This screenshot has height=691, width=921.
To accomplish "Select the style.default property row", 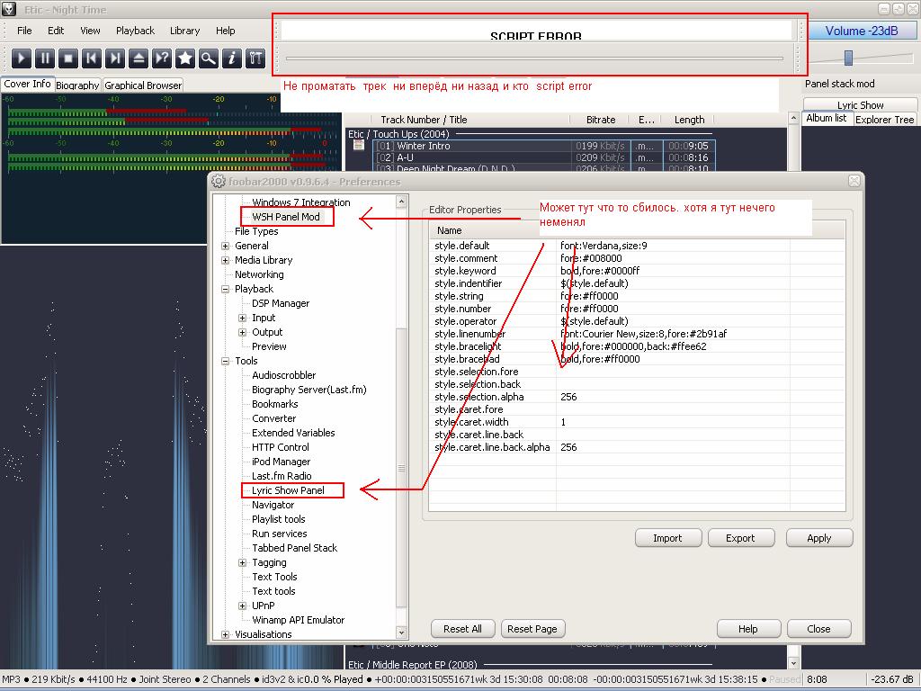I will click(638, 246).
